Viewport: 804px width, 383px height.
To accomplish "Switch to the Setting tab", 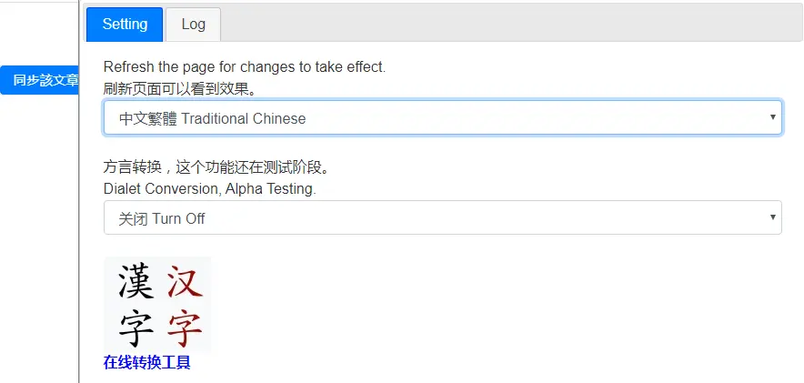I will [x=125, y=25].
